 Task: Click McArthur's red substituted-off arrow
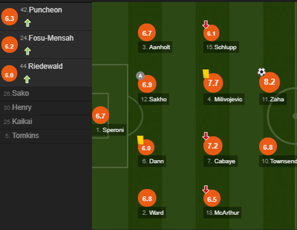click(x=206, y=190)
